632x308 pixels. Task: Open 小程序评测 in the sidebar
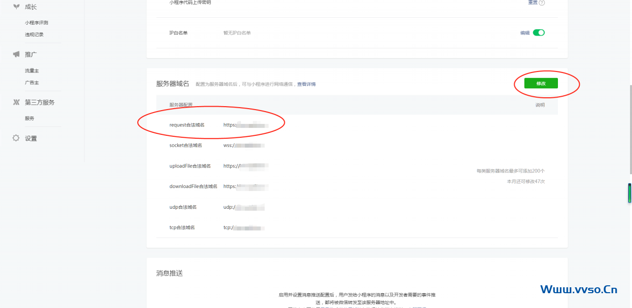pyautogui.click(x=37, y=23)
